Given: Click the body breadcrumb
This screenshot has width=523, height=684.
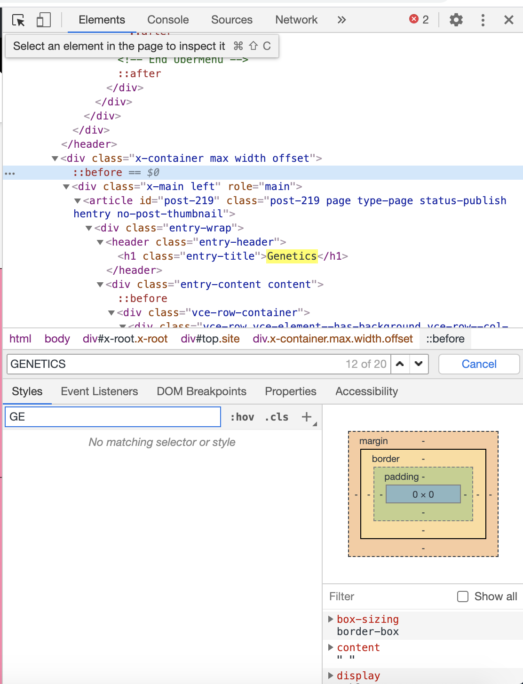Looking at the screenshot, I should 57,339.
